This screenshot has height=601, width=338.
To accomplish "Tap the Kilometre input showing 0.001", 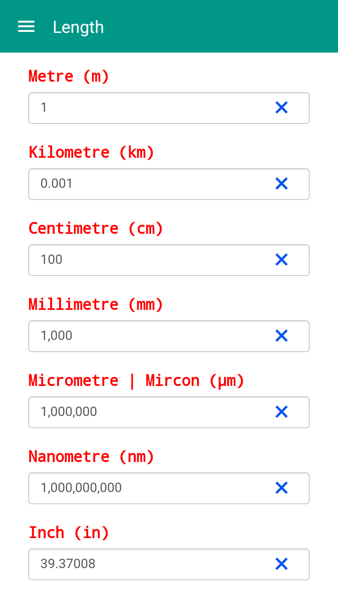I will tap(146, 184).
